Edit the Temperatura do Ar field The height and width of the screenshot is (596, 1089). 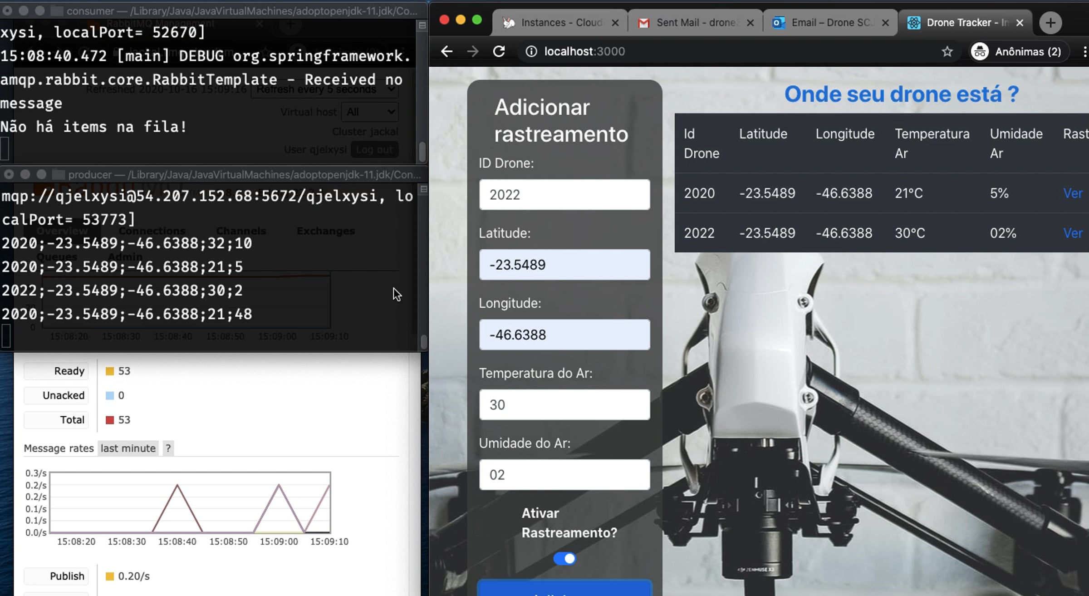coord(564,405)
